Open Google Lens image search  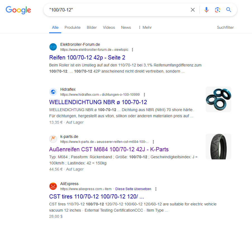(x=217, y=10)
